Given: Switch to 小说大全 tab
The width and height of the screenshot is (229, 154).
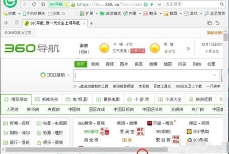Looking at the screenshot, I should [x=170, y=100].
